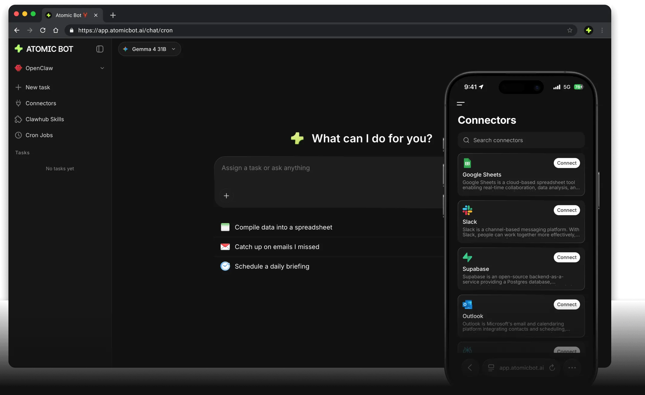The width and height of the screenshot is (645, 395).
Task: Connect the Slack connector
Action: (x=566, y=210)
